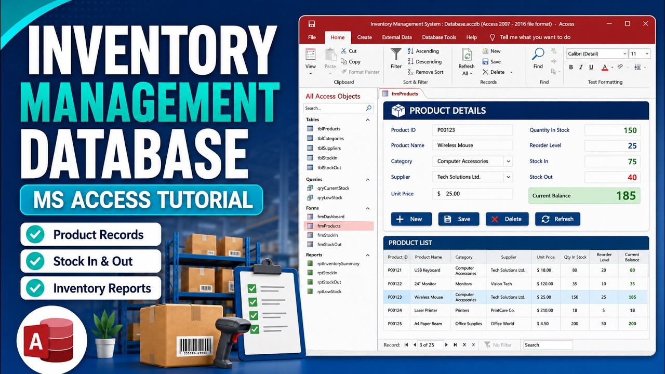Screen dimensions: 665x374
Task: Click the New button on the form
Action: pos(411,219)
